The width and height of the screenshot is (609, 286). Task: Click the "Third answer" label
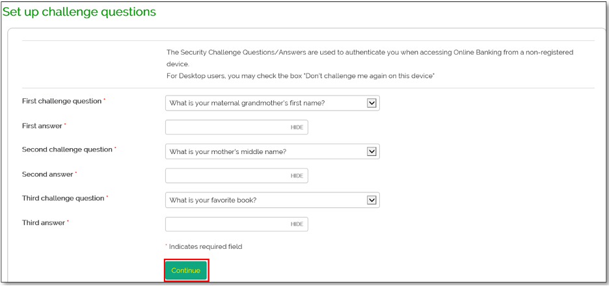[44, 223]
